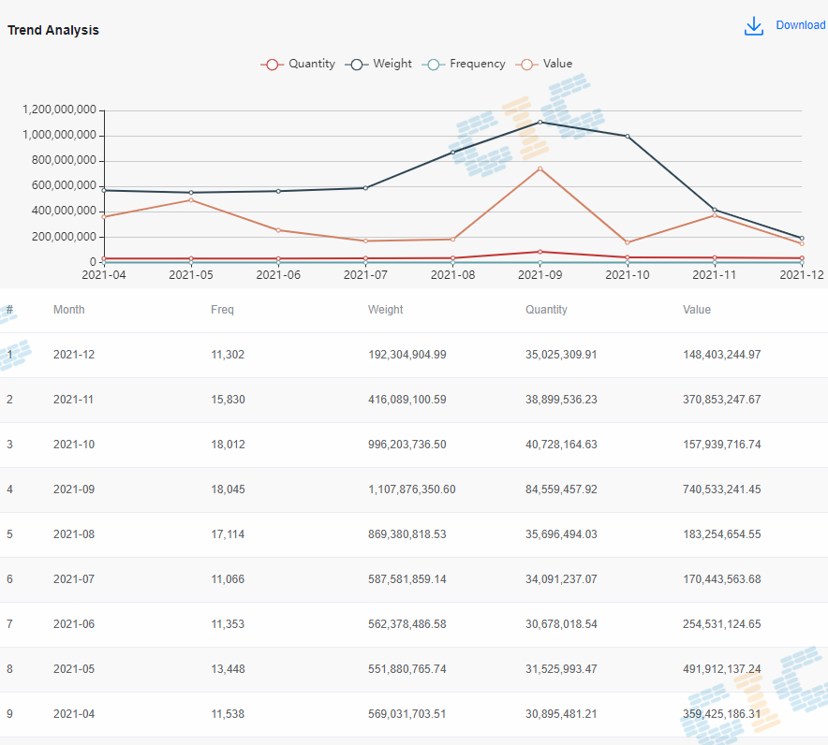Click weight value 1,107,876,350.60

(x=412, y=489)
